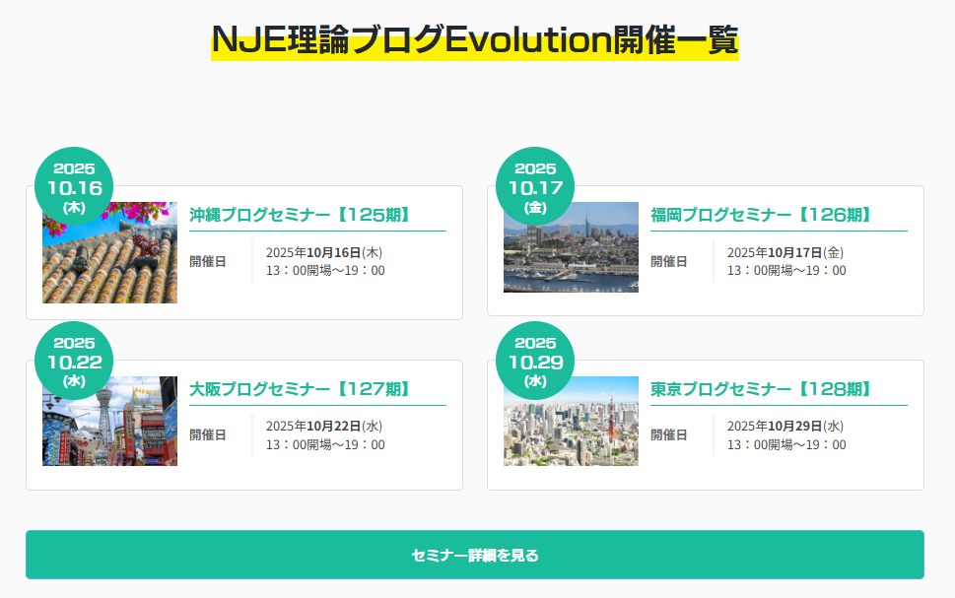Image resolution: width=955 pixels, height=598 pixels.
Task: Click the 2025 10.22 date badge
Action: 74,362
